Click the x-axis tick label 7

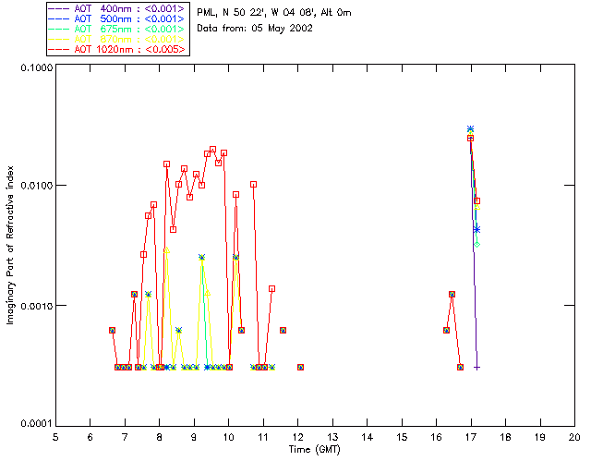tap(125, 437)
